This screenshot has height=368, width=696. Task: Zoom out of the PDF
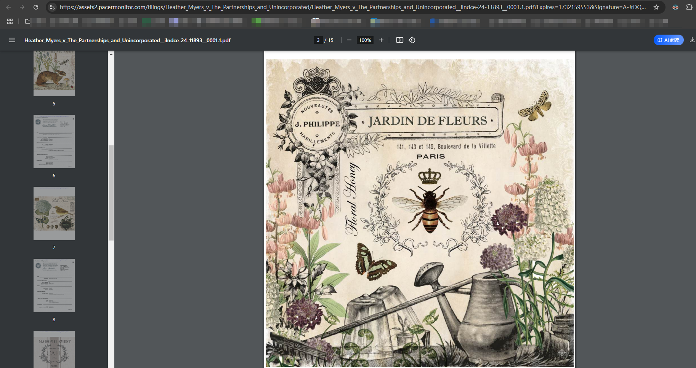[x=349, y=40]
